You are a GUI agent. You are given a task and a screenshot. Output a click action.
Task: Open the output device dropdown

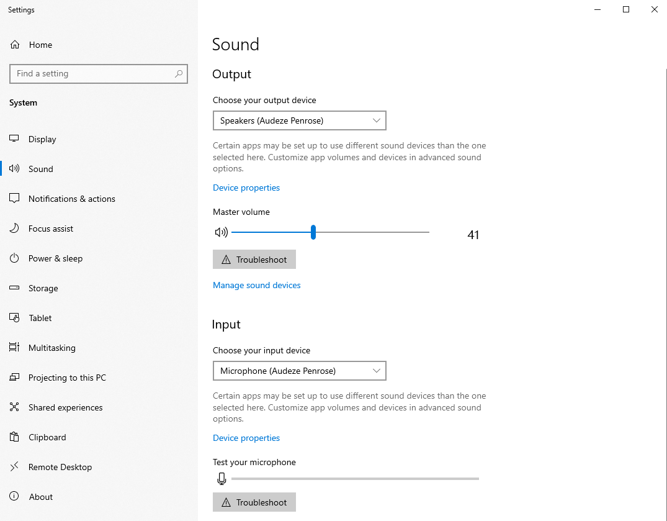point(300,120)
